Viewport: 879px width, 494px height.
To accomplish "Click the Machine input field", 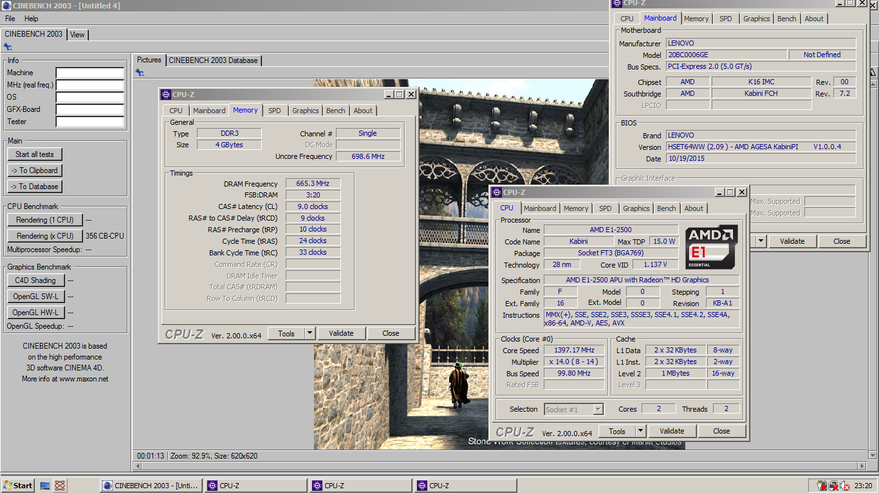I will 89,73.
